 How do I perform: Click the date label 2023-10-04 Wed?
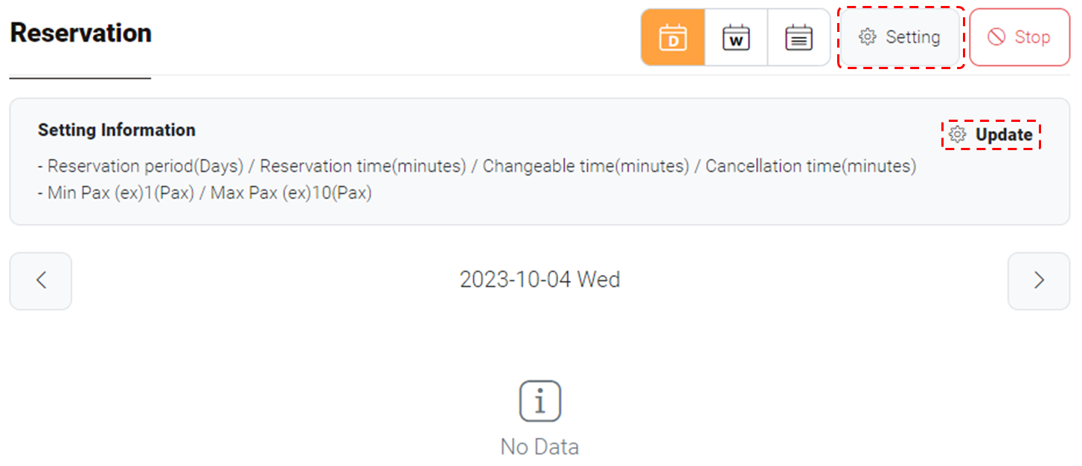coord(540,280)
